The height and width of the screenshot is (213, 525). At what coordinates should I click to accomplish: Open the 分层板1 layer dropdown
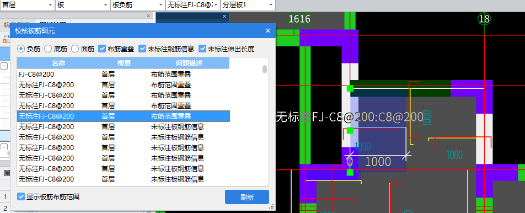pyautogui.click(x=248, y=5)
